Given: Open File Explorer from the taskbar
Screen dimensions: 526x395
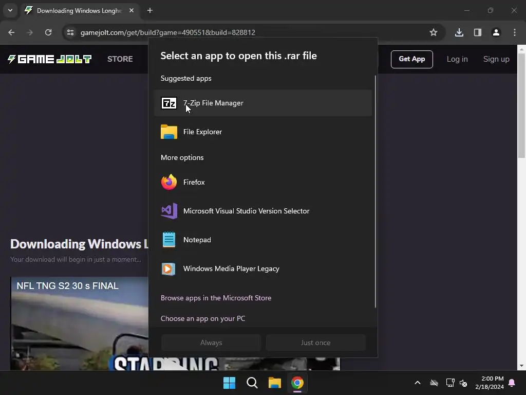Looking at the screenshot, I should click(274, 383).
